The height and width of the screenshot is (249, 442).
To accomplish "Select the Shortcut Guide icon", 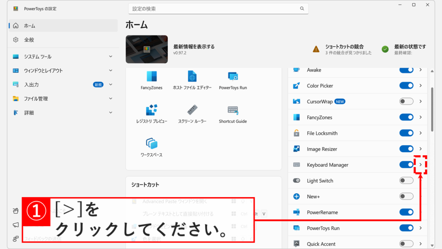I will click(232, 112).
